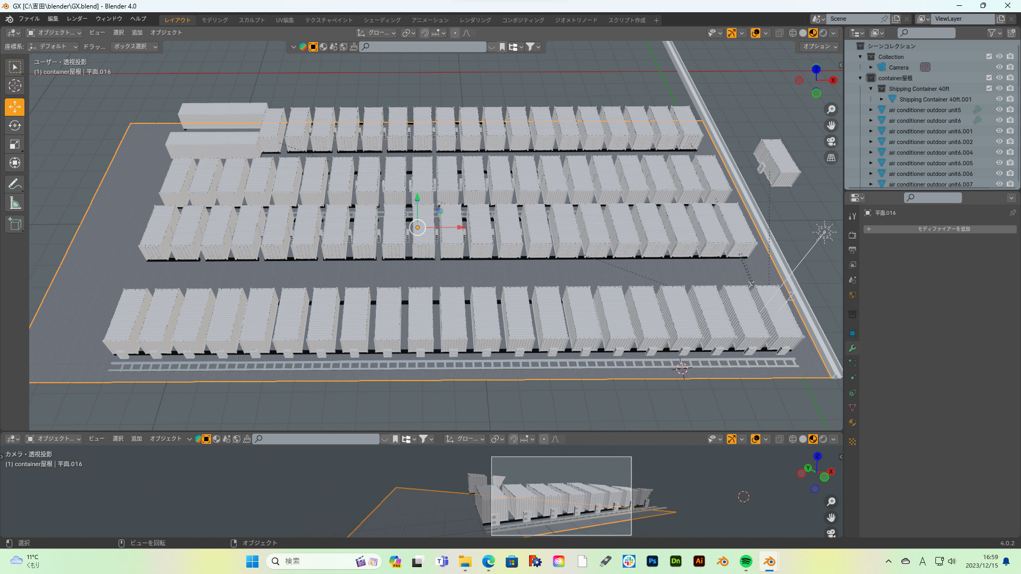
Task: Select the Transform tool
Action: click(15, 163)
